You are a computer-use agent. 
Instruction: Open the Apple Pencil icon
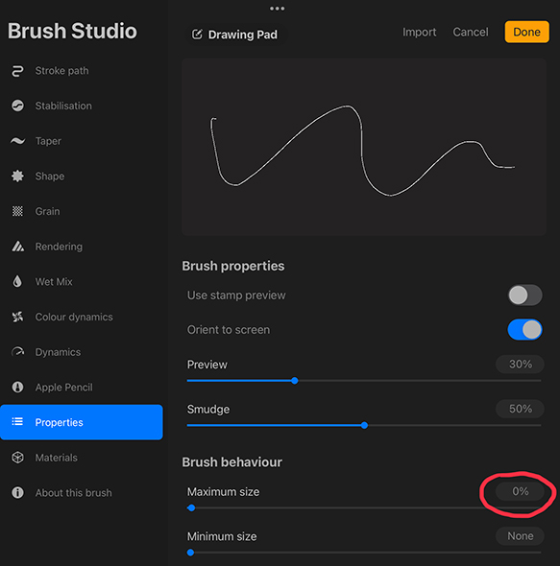click(x=17, y=388)
